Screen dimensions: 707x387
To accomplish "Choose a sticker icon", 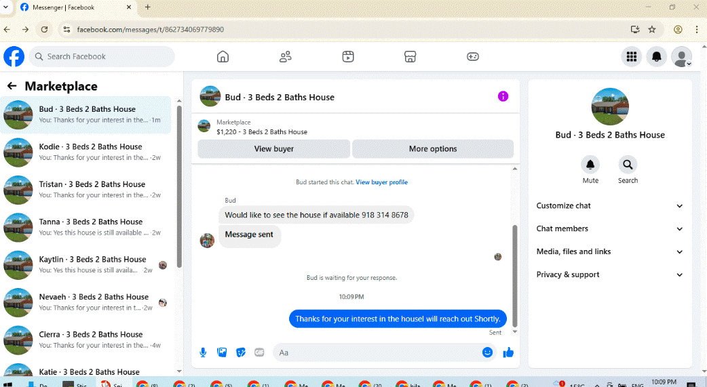I will coord(241,352).
